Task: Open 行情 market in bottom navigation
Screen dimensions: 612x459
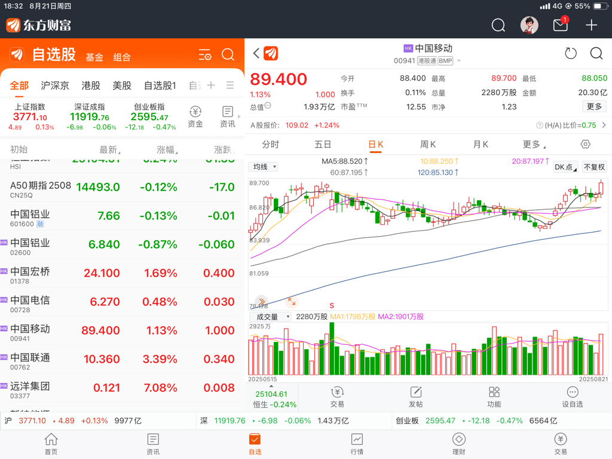Action: click(357, 444)
